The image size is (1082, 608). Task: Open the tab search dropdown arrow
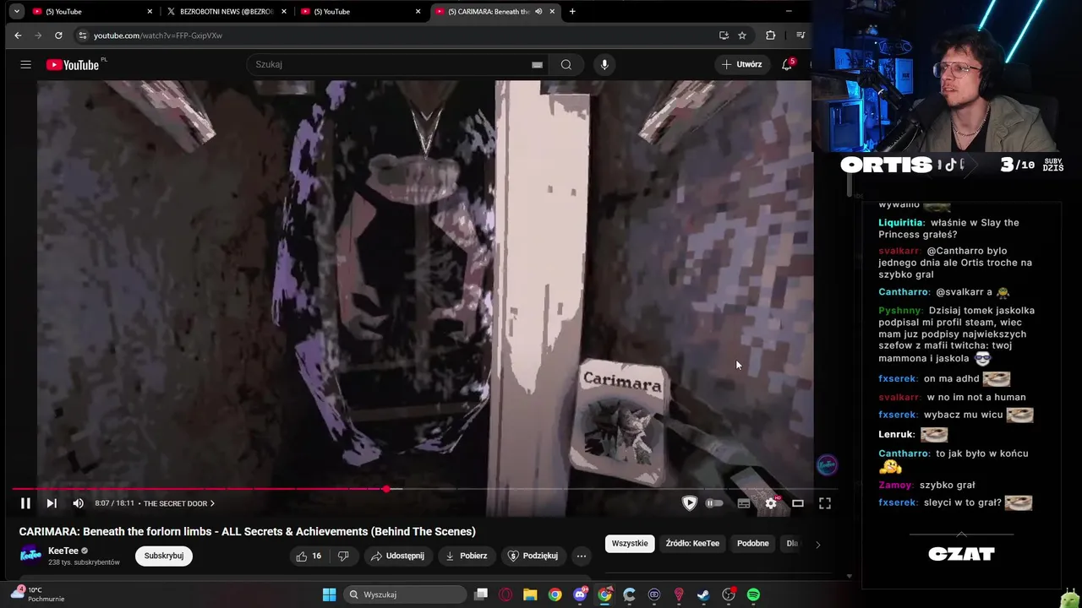tap(17, 12)
